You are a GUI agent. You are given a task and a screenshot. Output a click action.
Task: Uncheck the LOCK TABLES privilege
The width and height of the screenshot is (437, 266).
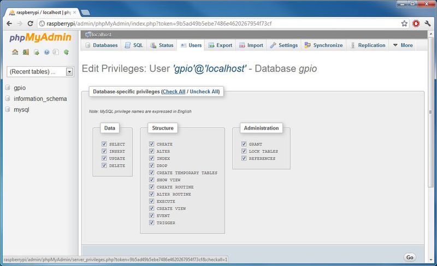click(x=244, y=151)
